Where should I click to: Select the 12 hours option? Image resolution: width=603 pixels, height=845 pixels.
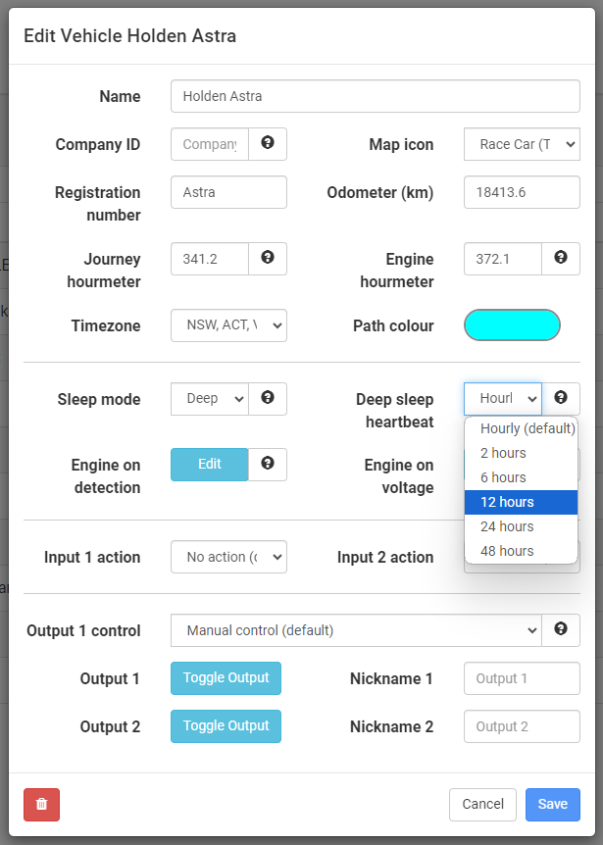[521, 502]
